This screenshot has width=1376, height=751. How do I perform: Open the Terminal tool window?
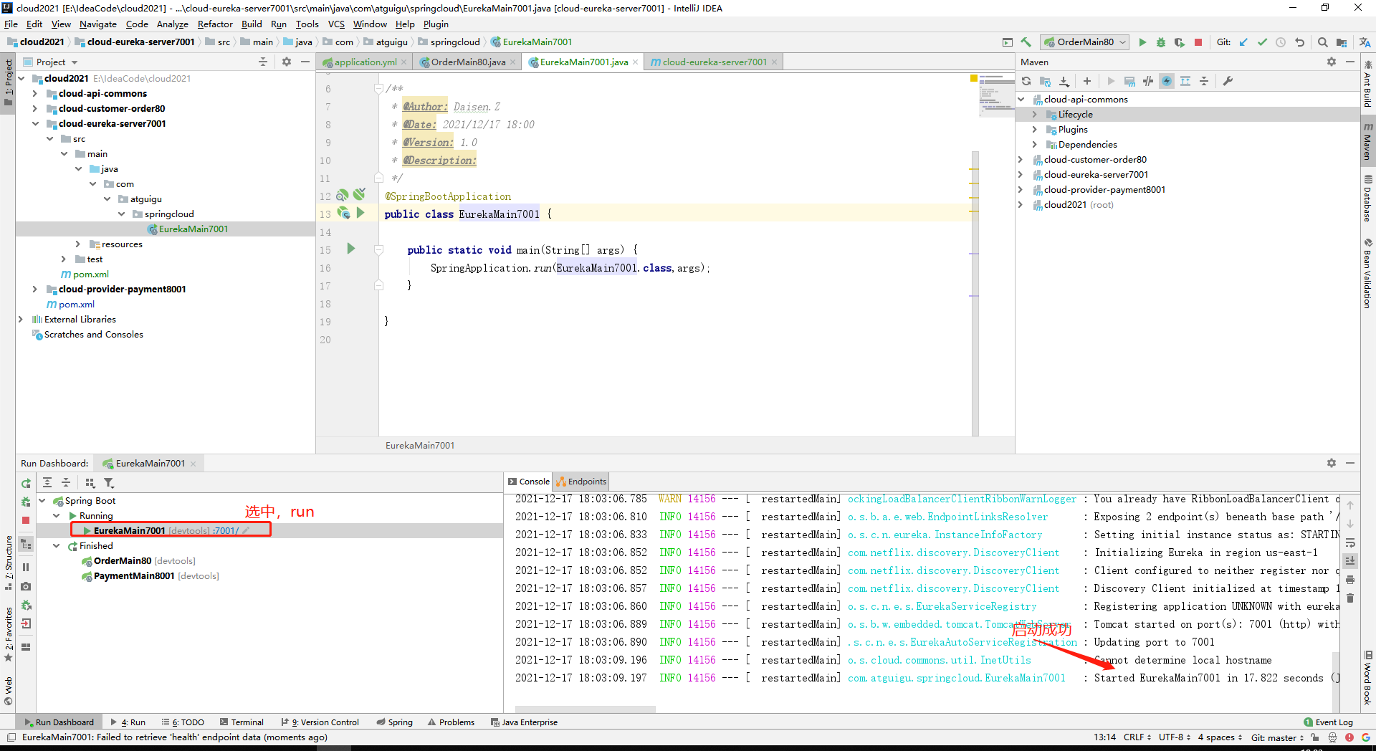[x=242, y=722]
